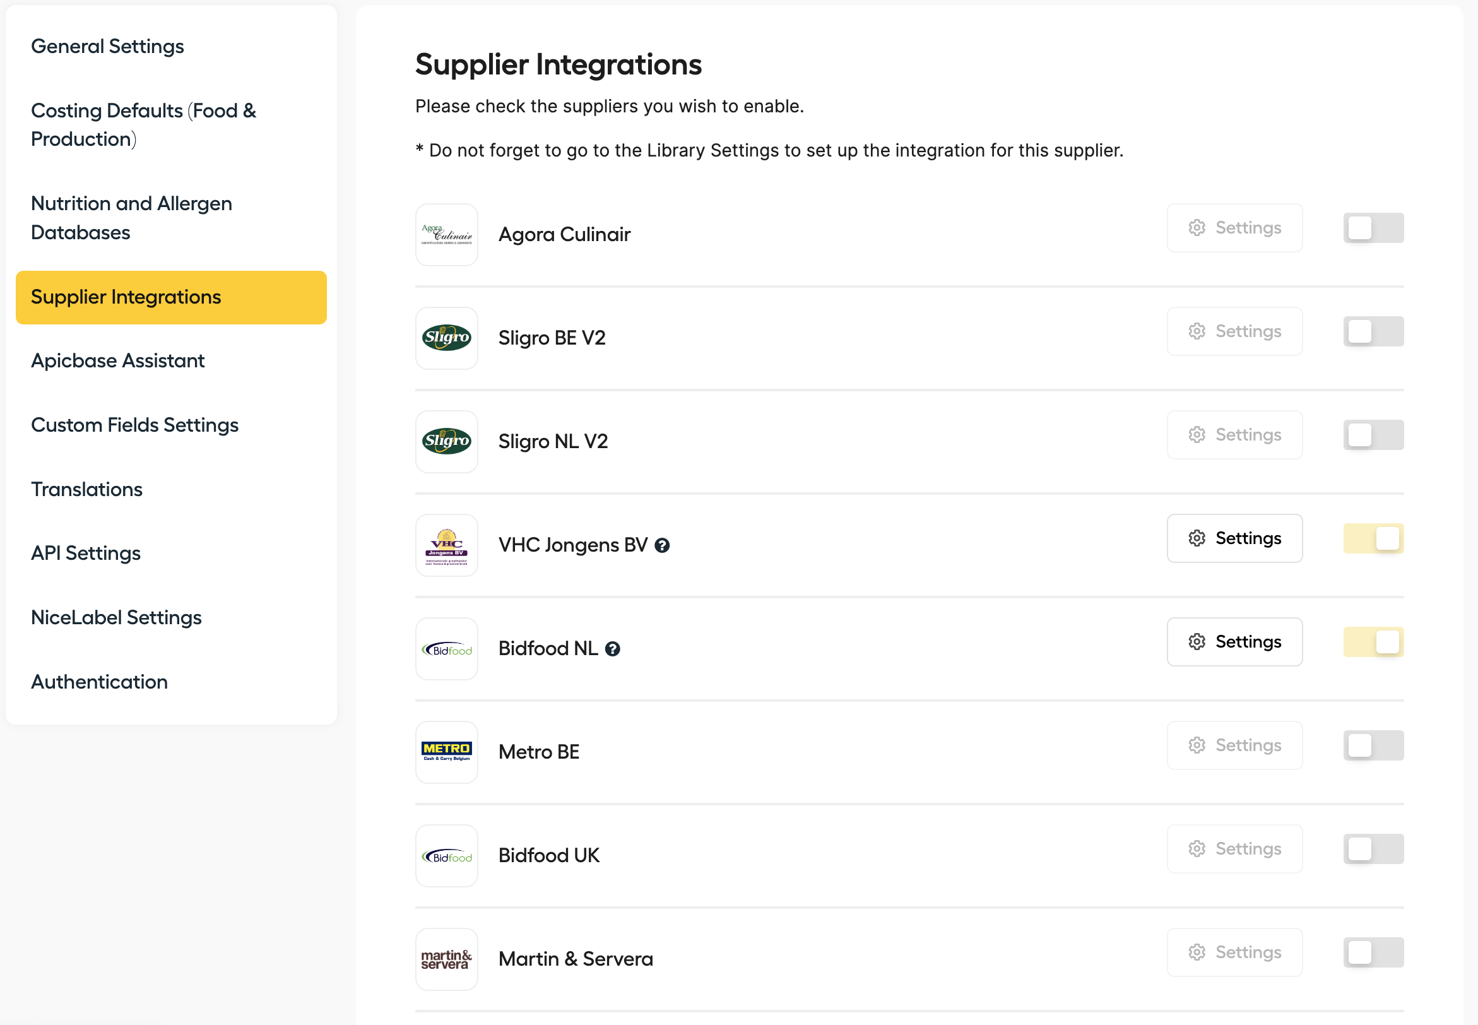
Task: Click Settings button for Sligro NL V2
Action: point(1234,435)
